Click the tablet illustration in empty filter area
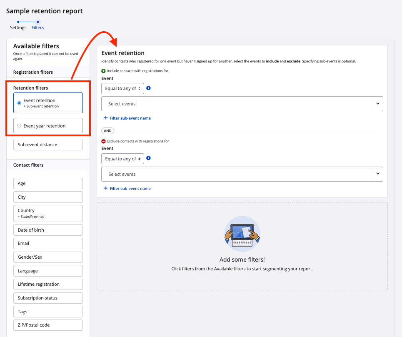The image size is (402, 337). [x=242, y=235]
